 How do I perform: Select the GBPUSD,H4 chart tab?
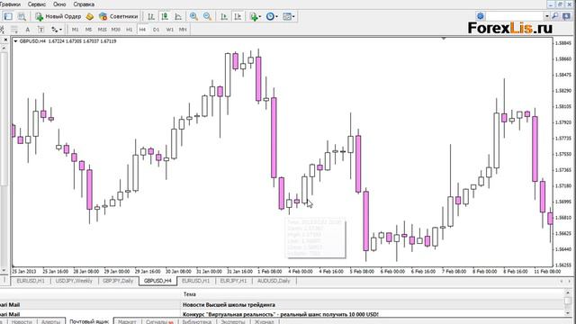click(157, 281)
